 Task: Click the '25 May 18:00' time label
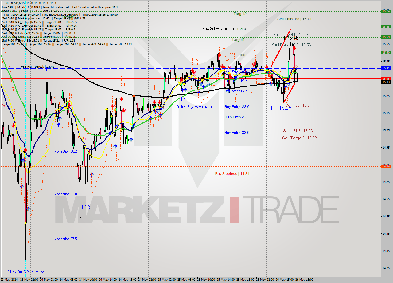[x=246, y=280]
